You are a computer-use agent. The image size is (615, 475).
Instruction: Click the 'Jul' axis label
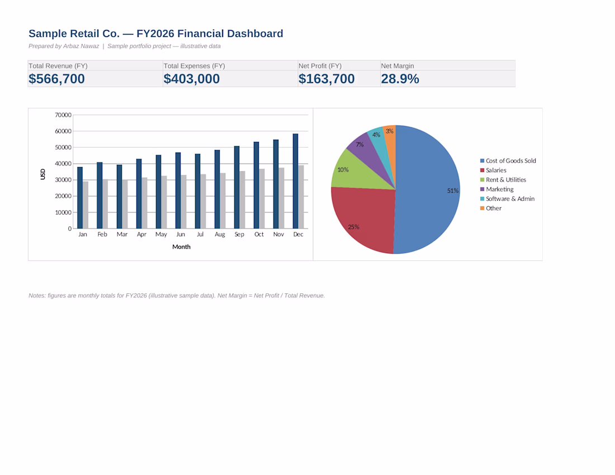click(x=200, y=234)
